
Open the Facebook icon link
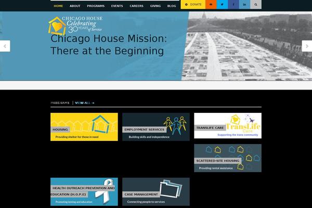coord(233,4)
